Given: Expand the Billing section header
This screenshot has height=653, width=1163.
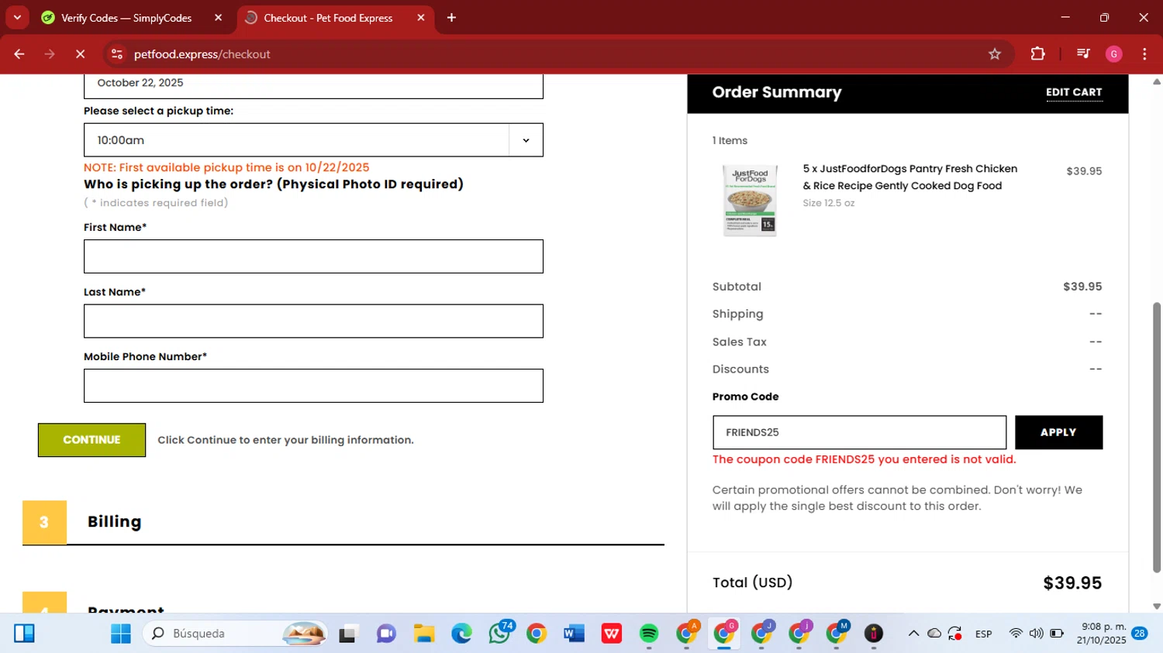Looking at the screenshot, I should (x=343, y=522).
